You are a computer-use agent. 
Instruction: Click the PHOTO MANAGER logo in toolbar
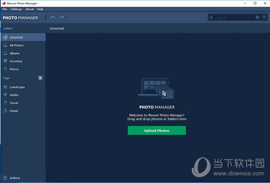pyautogui.click(x=21, y=18)
